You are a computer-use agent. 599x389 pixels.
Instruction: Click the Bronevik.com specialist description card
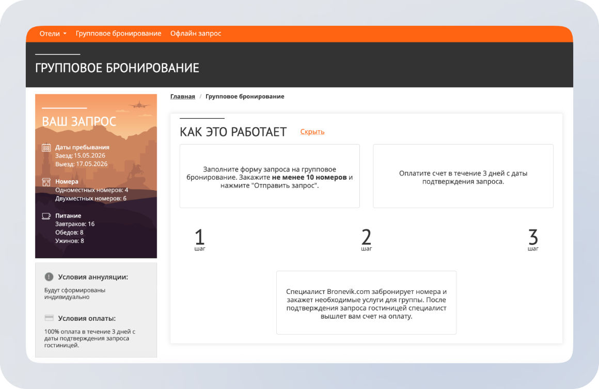point(366,302)
